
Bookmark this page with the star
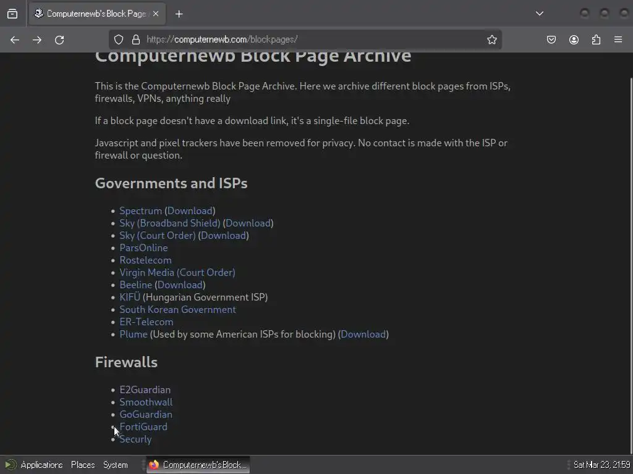tap(491, 39)
